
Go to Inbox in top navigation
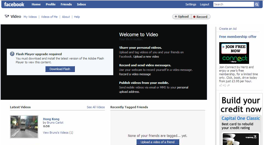pyautogui.click(x=81, y=4)
